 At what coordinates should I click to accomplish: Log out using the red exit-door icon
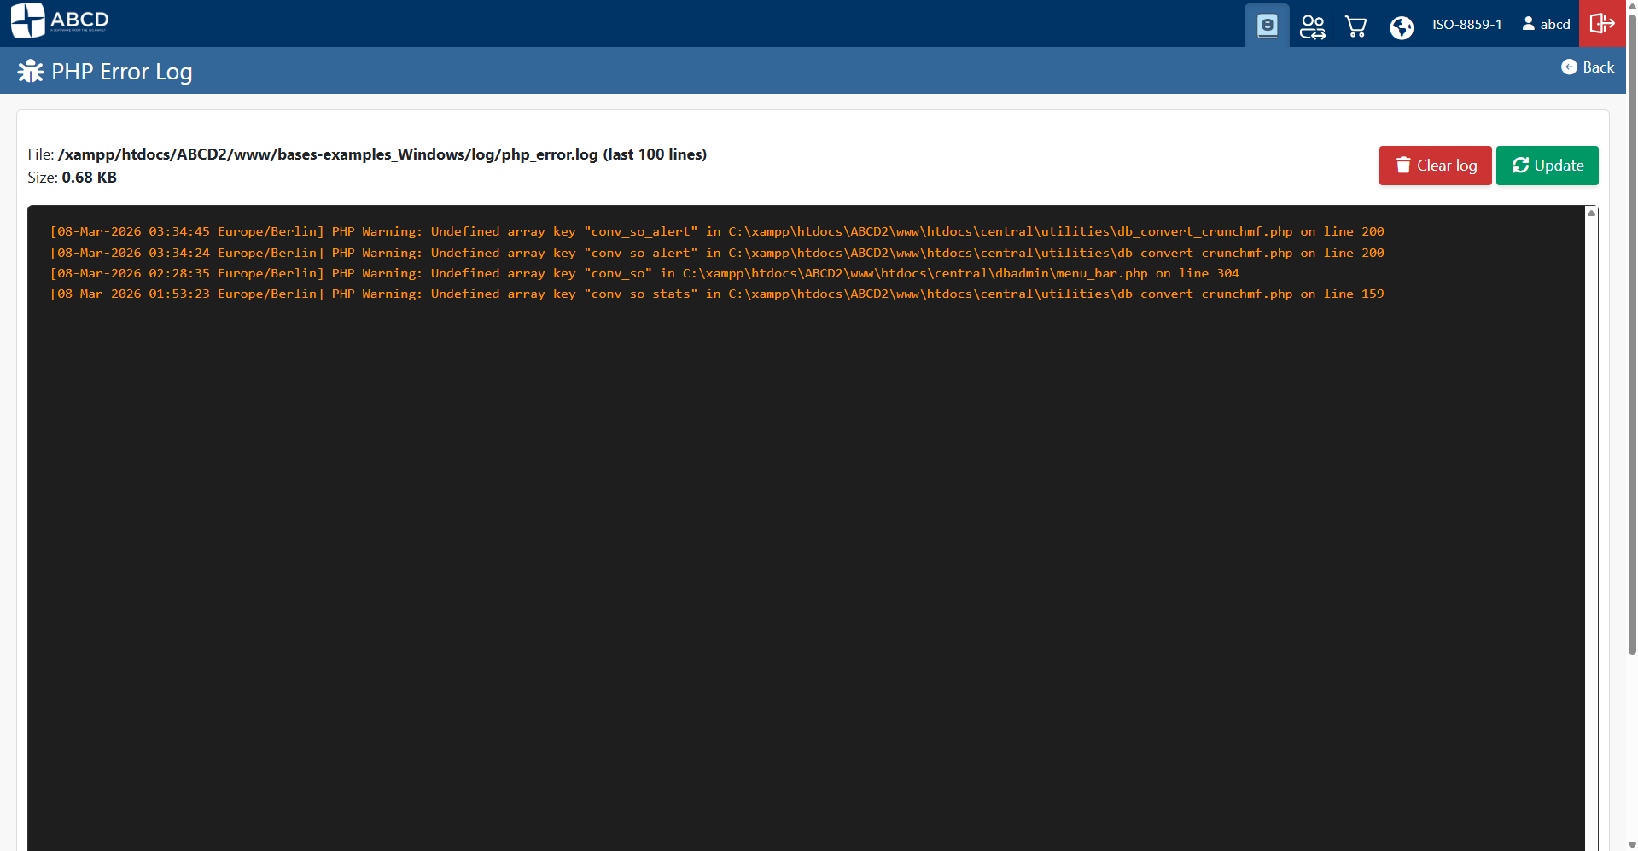coord(1601,24)
